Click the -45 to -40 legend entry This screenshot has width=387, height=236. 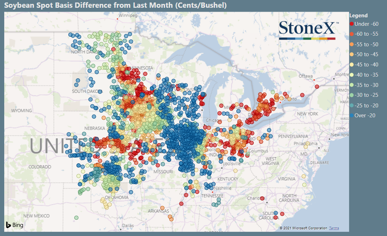[x=364, y=64]
